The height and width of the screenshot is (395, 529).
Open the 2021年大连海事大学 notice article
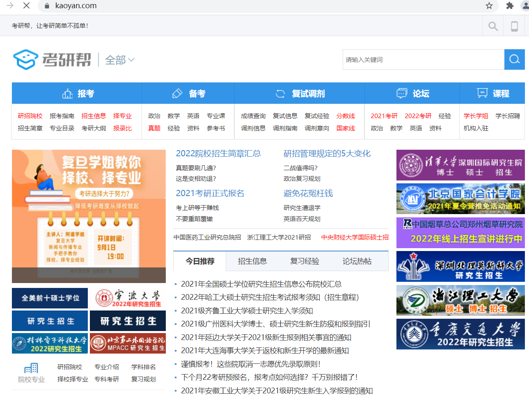click(265, 351)
